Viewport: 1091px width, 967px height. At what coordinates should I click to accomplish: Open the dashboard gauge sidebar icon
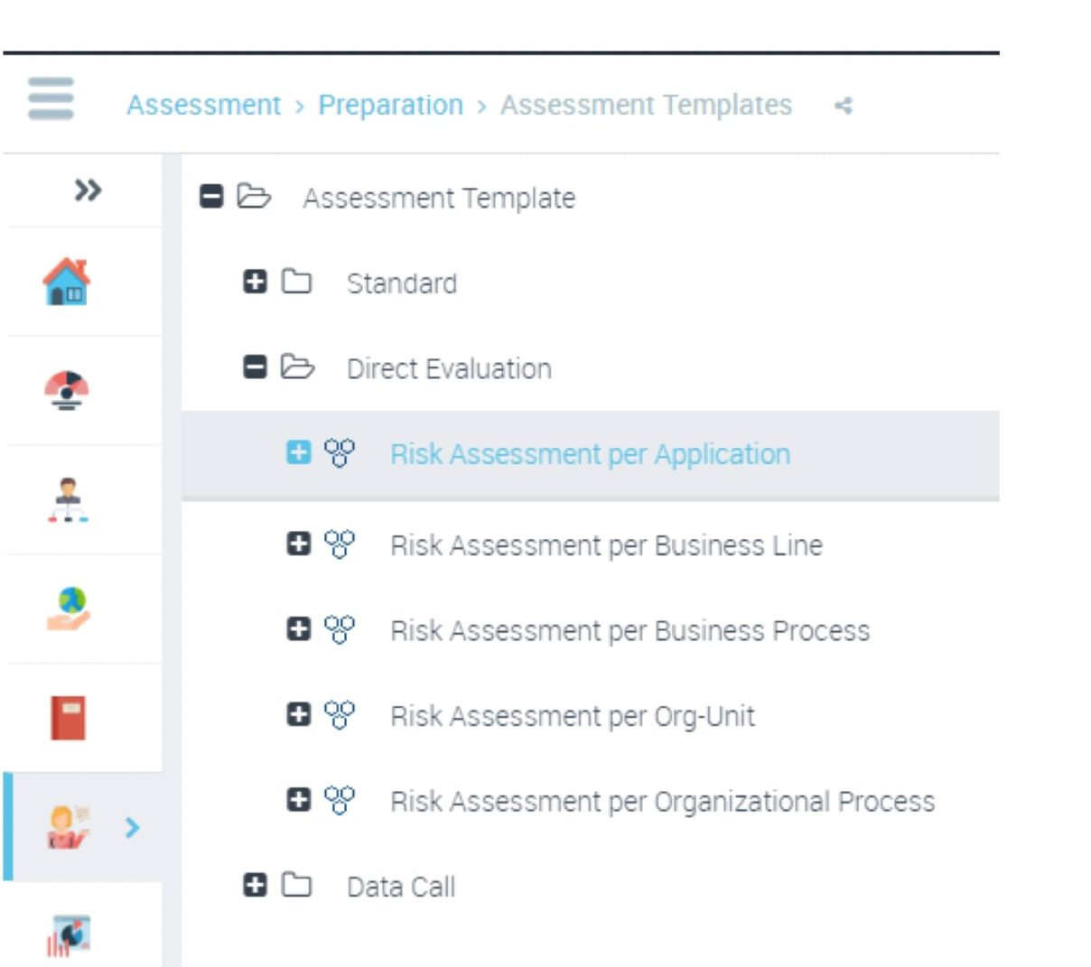[x=67, y=390]
